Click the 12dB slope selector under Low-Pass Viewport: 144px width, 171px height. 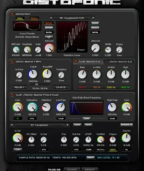61,118
